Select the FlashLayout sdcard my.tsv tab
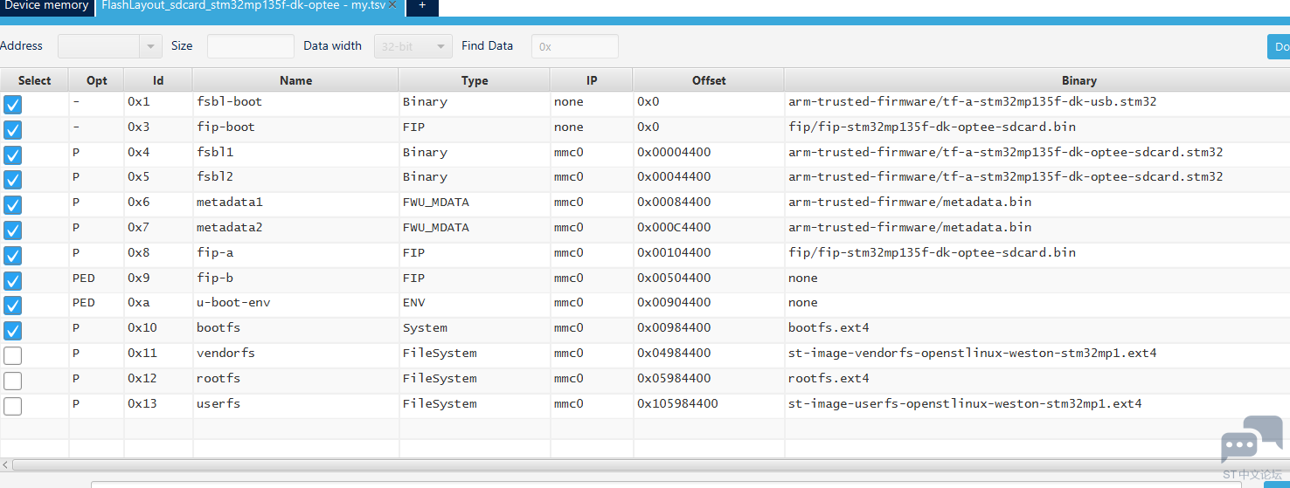Viewport: 1290px width, 488px height. tap(243, 6)
